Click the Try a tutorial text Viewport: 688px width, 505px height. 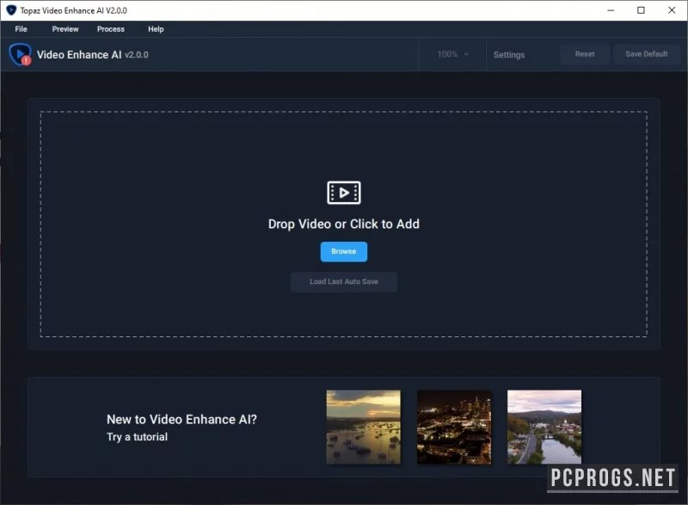(137, 437)
